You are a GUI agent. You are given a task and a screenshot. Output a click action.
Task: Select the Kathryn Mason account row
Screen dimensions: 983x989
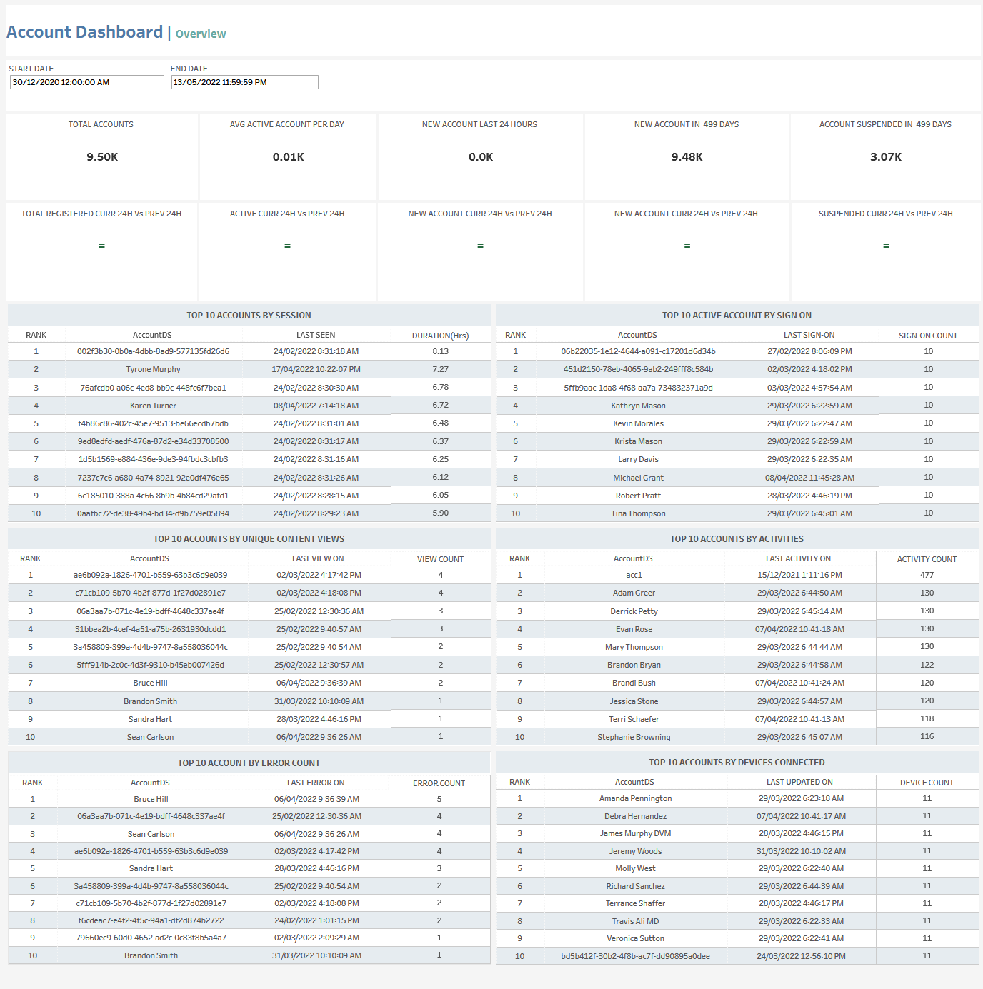(638, 406)
